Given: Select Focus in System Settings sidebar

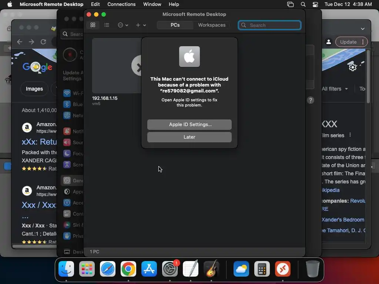Looking at the screenshot, I should point(73,153).
